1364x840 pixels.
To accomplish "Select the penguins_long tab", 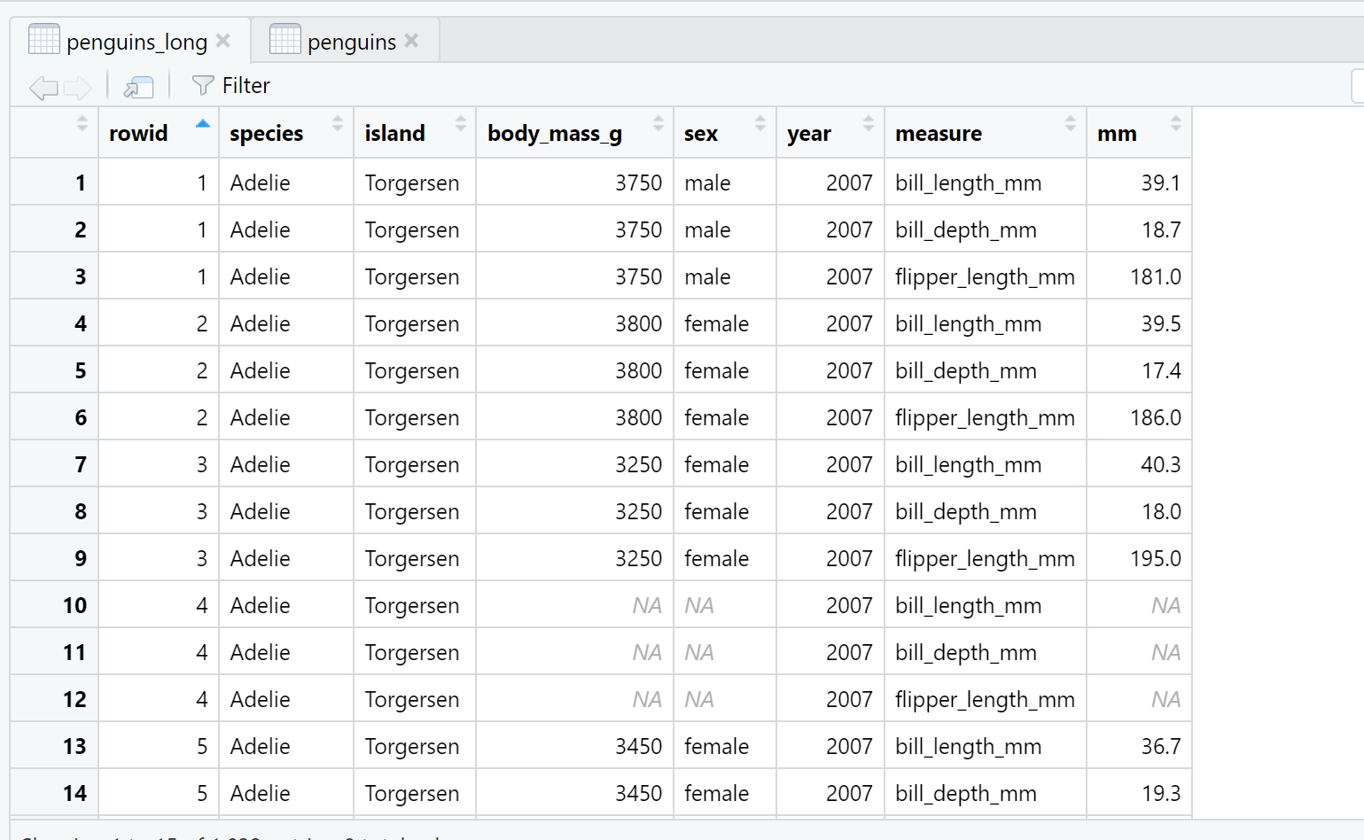I will coord(136,42).
